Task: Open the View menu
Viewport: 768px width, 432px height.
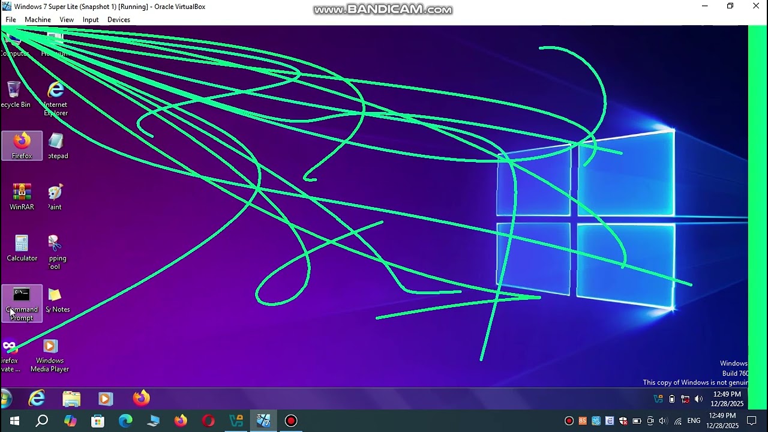Action: click(67, 20)
